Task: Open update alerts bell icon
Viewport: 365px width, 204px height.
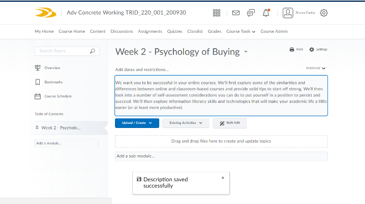Action: [x=266, y=13]
